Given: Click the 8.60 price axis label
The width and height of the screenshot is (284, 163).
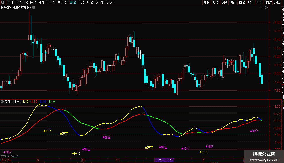Looking at the screenshot, I should (277, 22).
